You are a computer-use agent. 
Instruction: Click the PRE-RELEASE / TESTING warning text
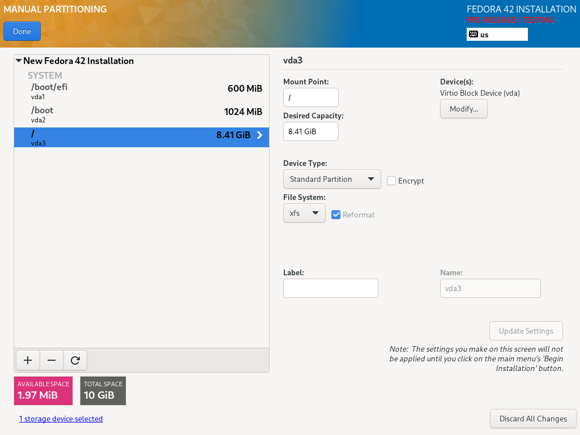(x=510, y=20)
